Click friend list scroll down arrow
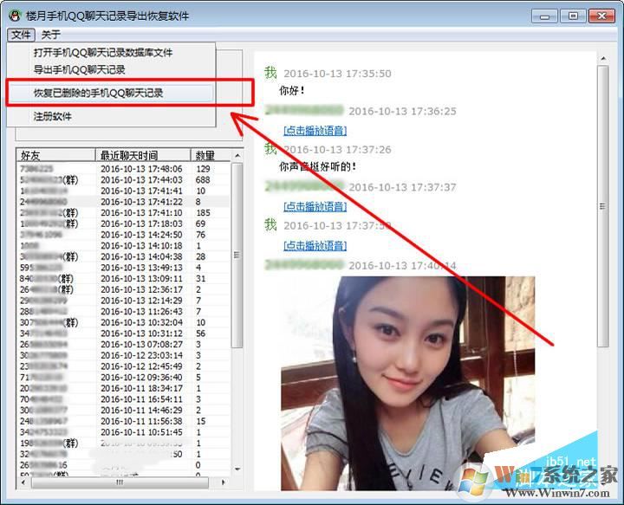This screenshot has width=624, height=505. 237,469
